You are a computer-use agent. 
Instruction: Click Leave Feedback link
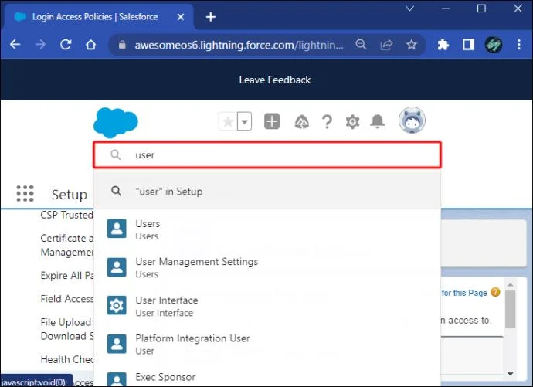pos(275,80)
